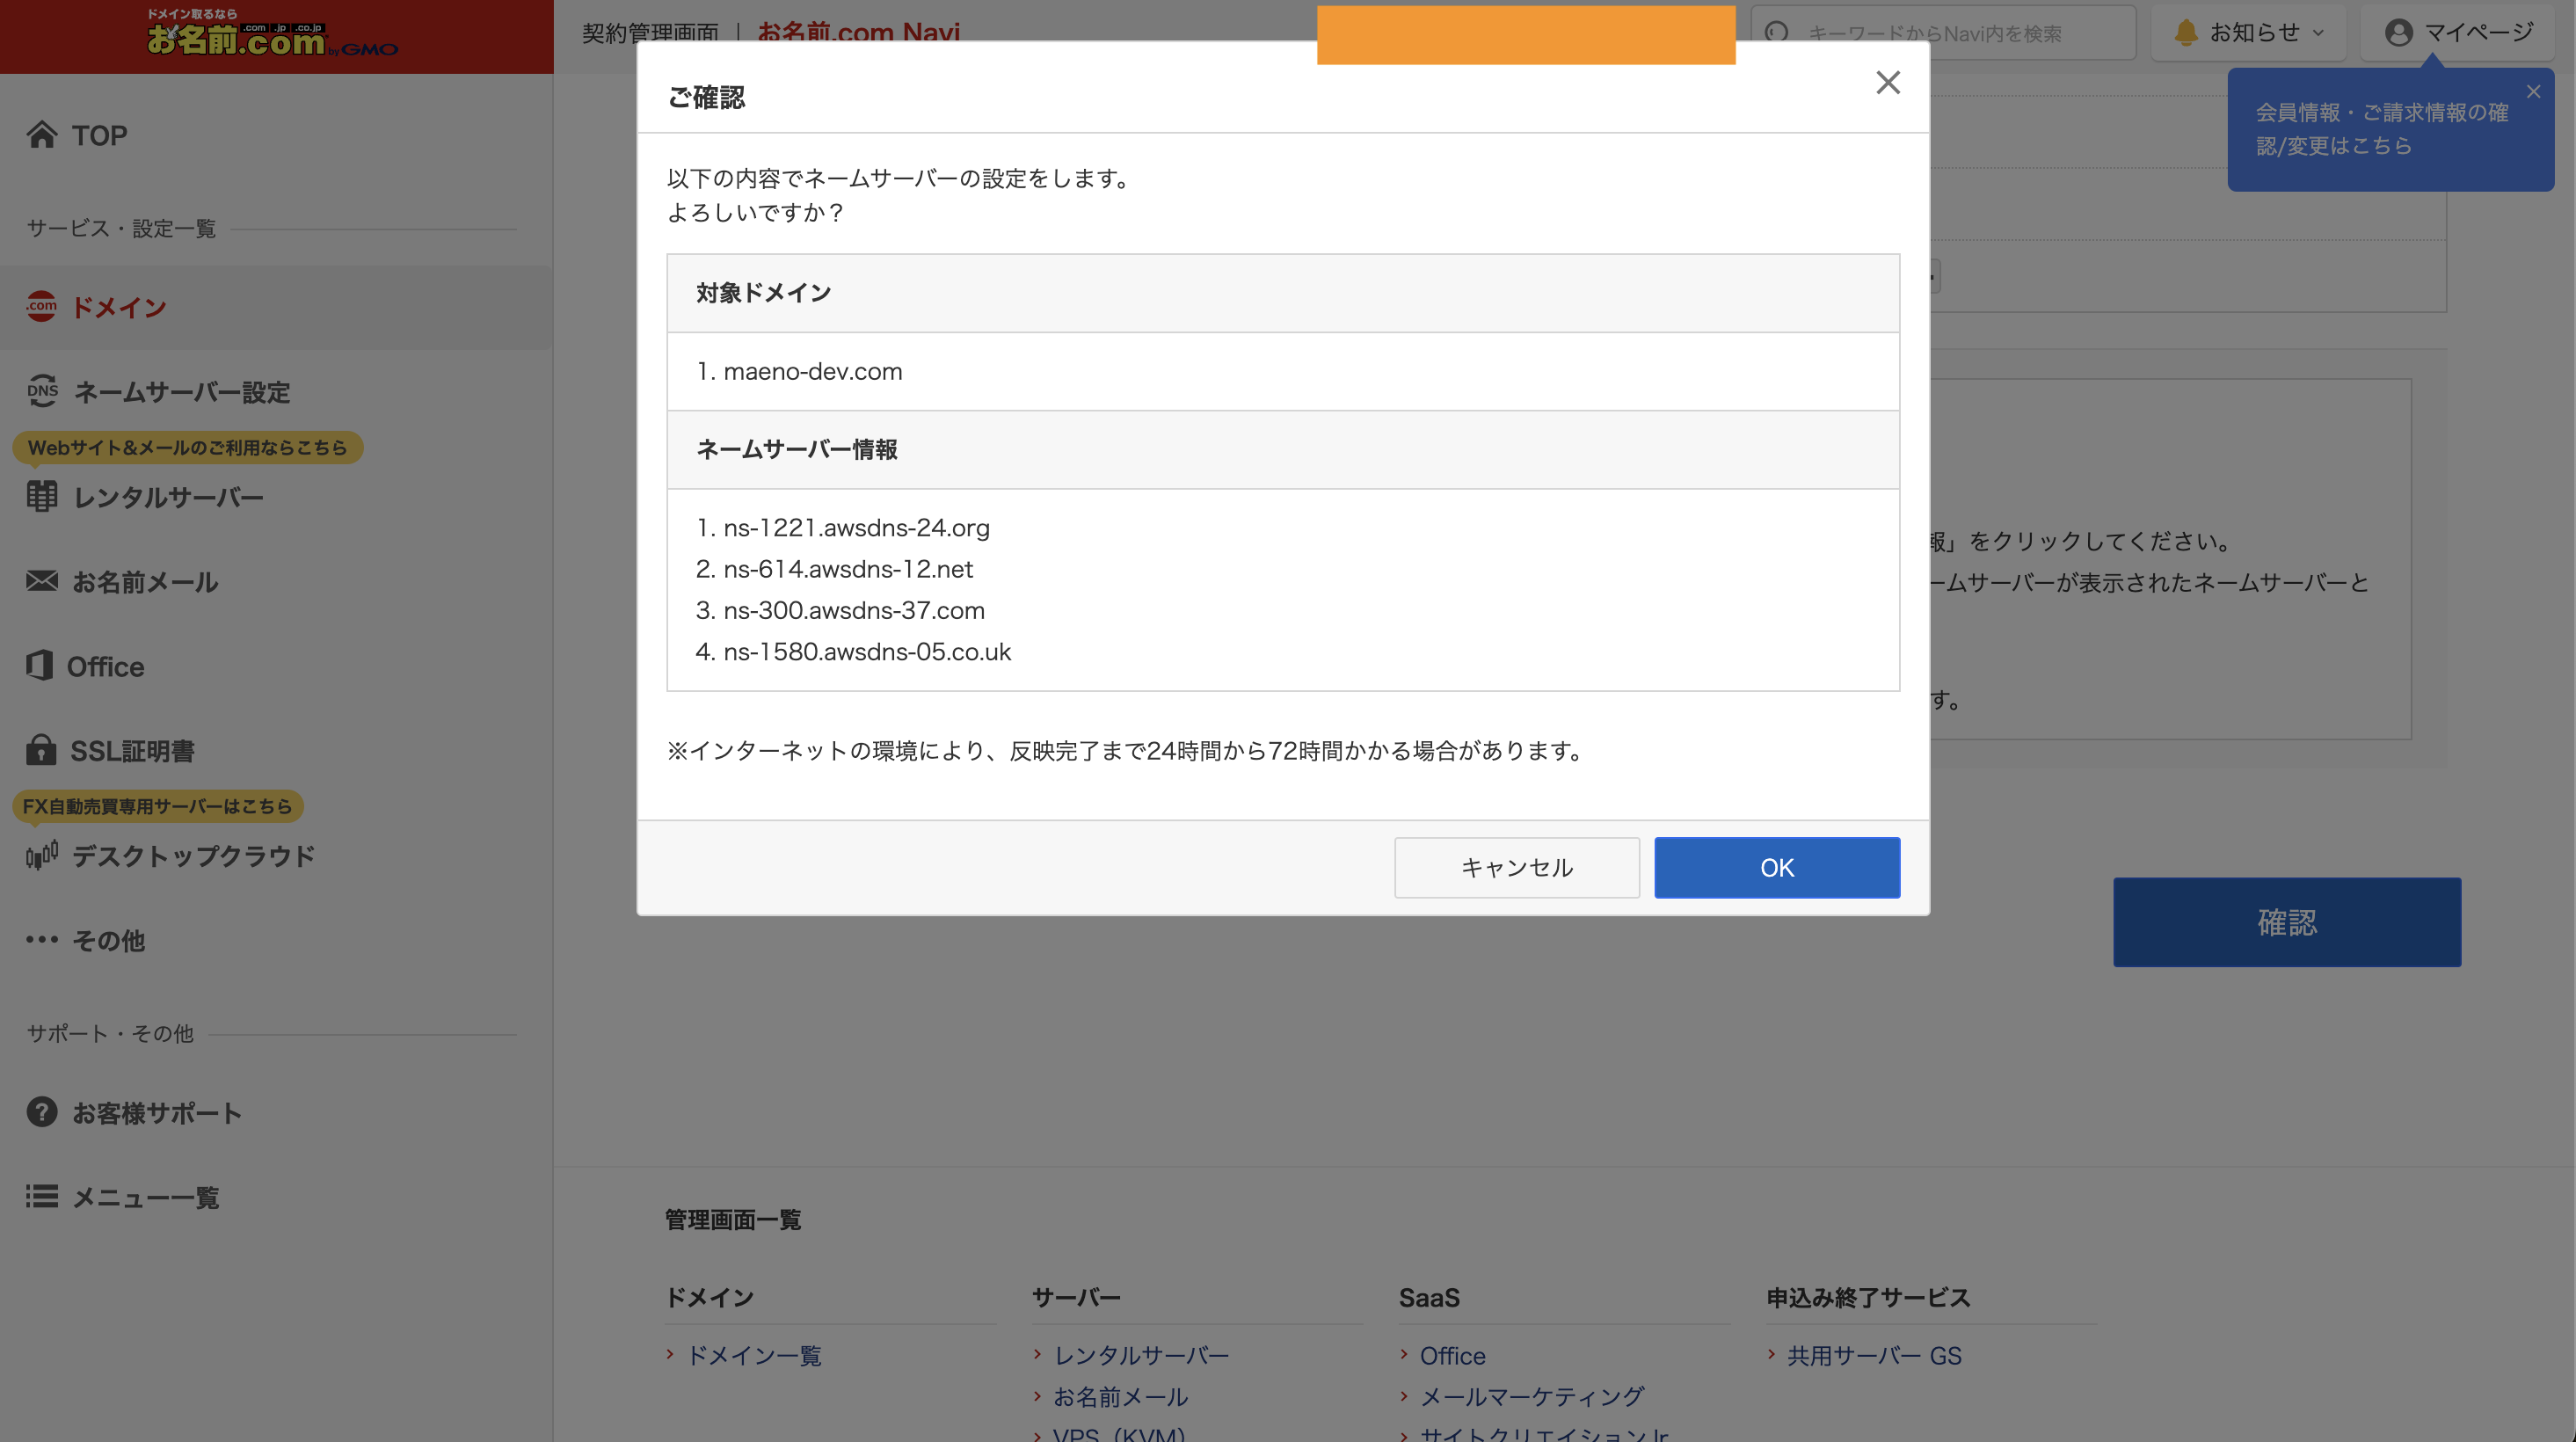Screen dimensions: 2576x1442
Task: Open お客様サポート help icon
Action: coord(40,1112)
